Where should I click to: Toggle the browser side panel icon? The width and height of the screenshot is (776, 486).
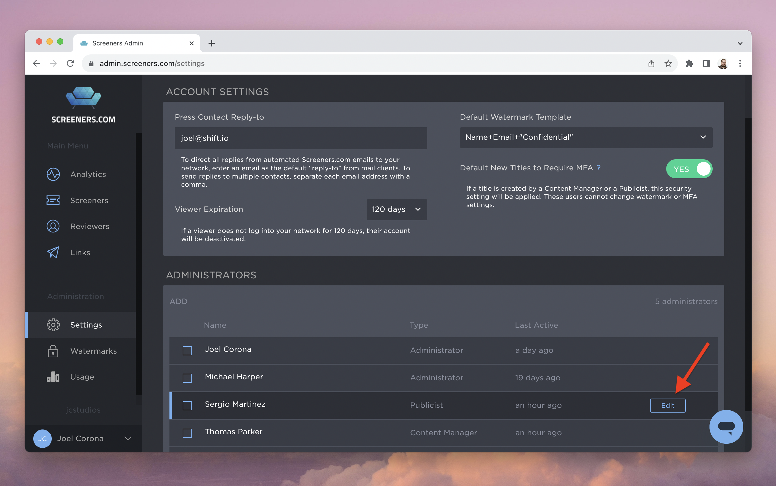tap(706, 63)
